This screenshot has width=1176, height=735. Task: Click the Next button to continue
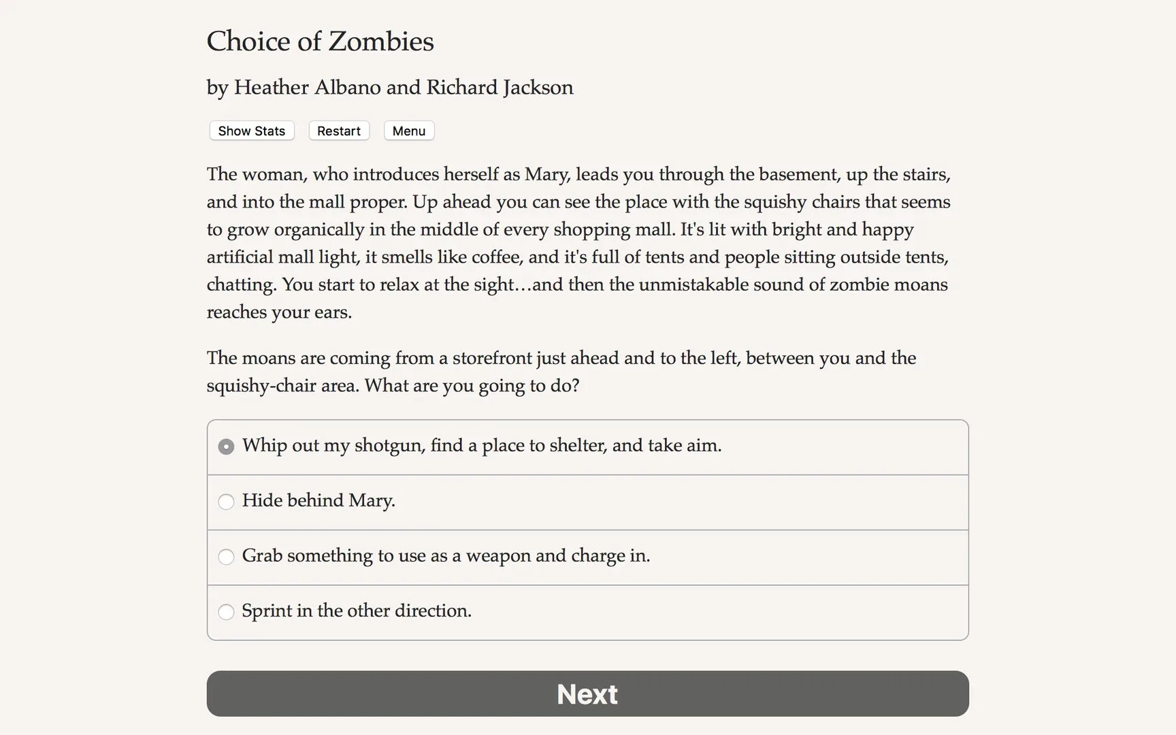coord(587,693)
